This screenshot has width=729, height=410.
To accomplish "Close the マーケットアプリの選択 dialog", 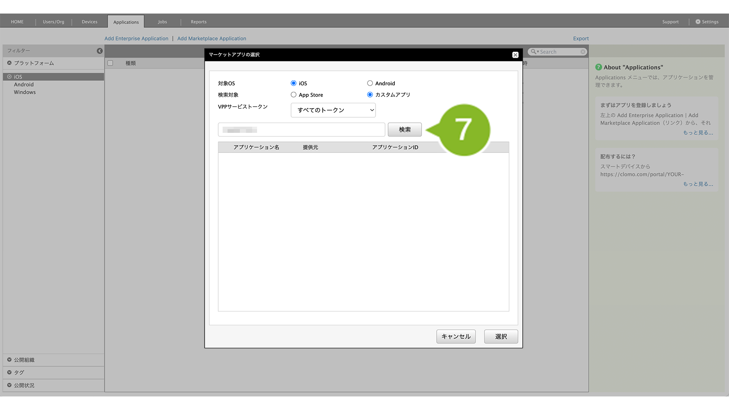I will click(x=515, y=55).
